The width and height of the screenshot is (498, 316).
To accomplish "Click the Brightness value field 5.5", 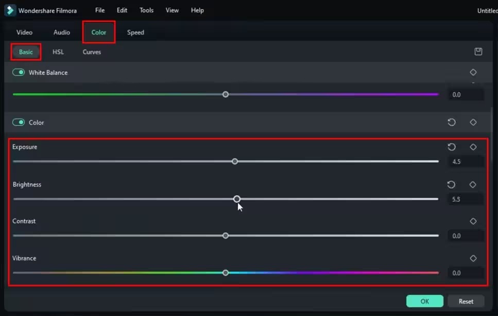I will [466, 199].
